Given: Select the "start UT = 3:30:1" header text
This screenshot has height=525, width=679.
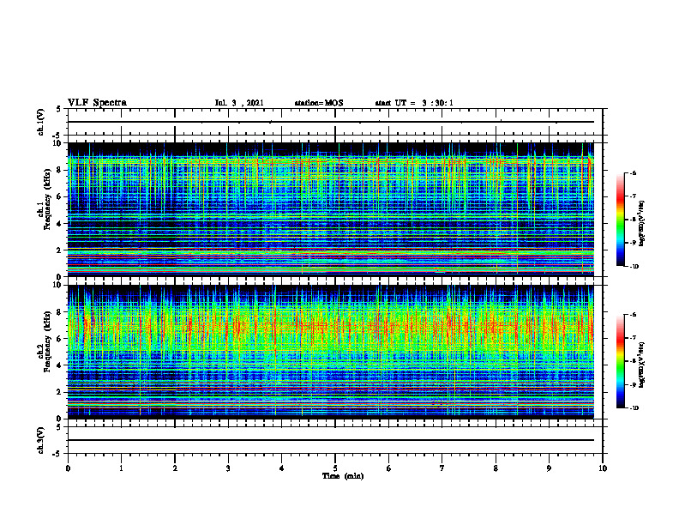Looking at the screenshot, I should coord(414,103).
